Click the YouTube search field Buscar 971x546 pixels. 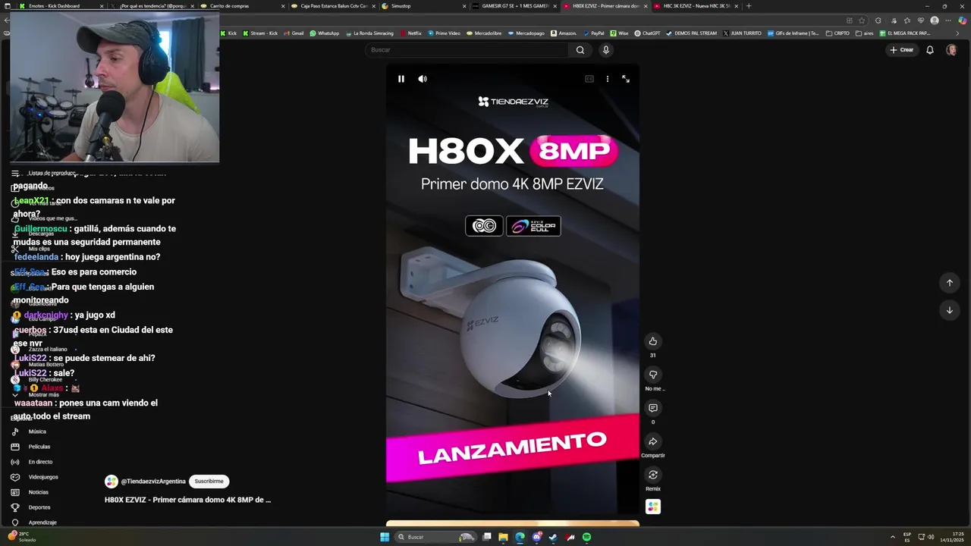467,50
